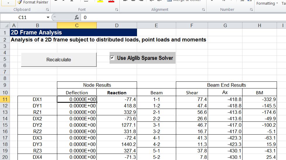Click into the formula bar showing 0
Image resolution: width=286 pixels, height=160 pixels.
tap(175, 18)
